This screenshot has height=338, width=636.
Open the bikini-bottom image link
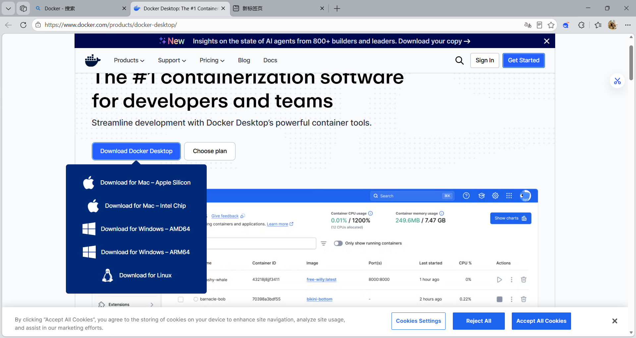(319, 299)
